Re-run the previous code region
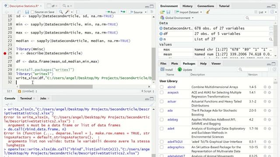Image resolution: width=280 pixels, height=157 pixels. click(123, 12)
